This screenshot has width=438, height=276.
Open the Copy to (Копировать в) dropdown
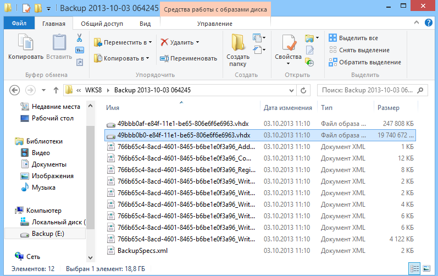click(x=121, y=58)
